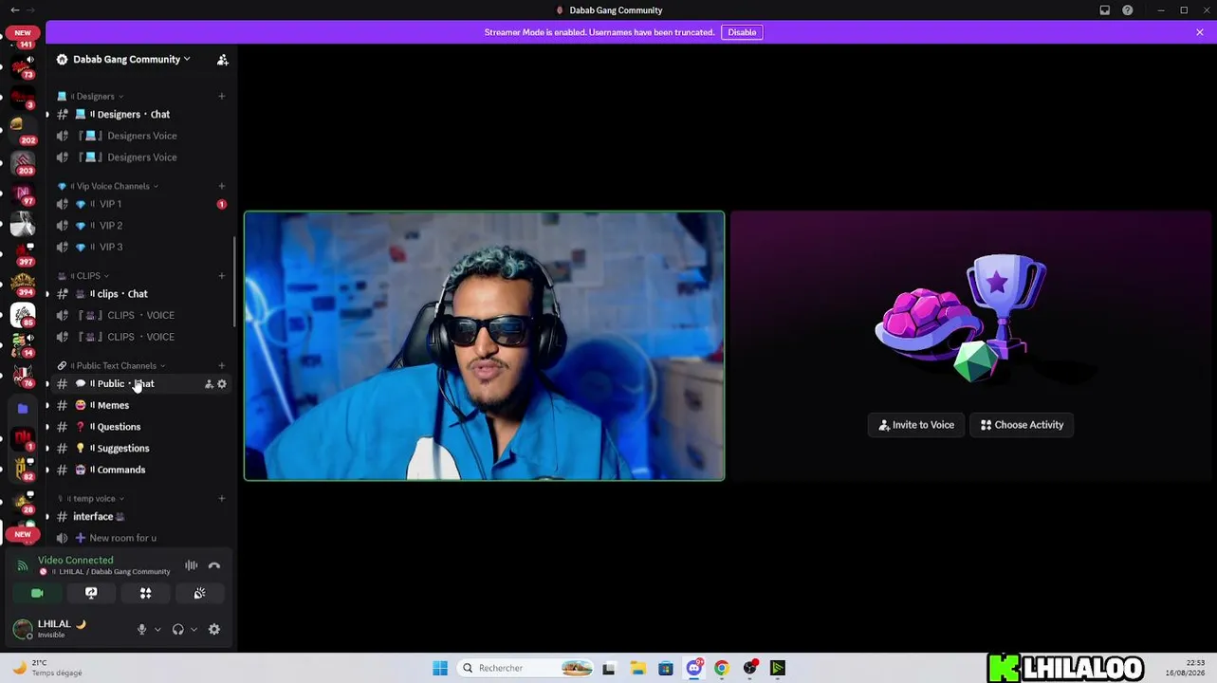
Task: Open the interface channel
Action: (x=141, y=516)
